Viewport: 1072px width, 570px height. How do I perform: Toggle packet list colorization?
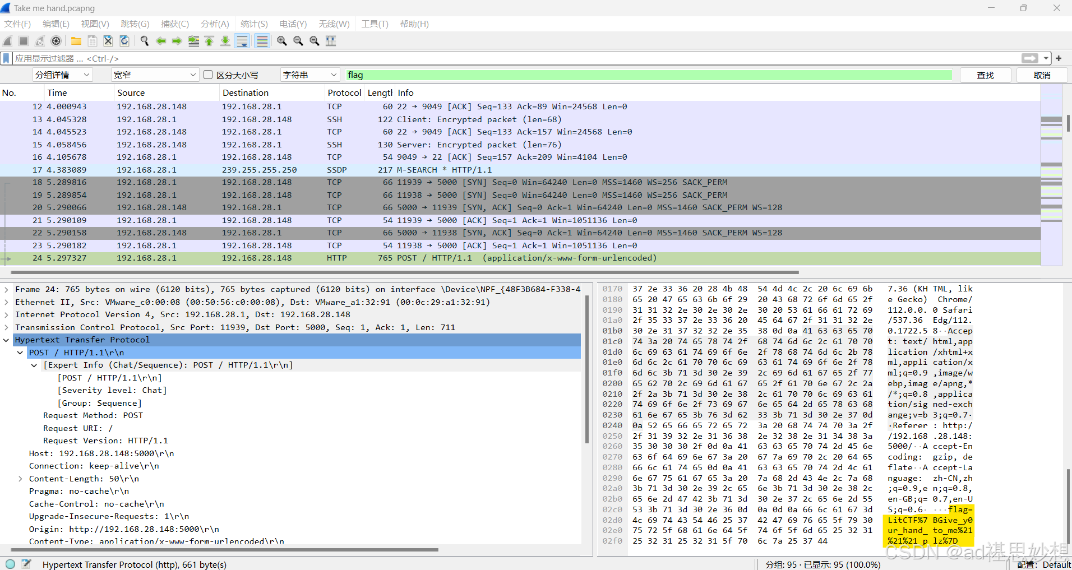pyautogui.click(x=262, y=40)
